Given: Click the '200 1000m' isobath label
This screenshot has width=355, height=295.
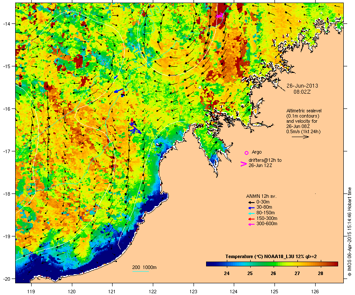Looking at the screenshot, I should click(x=144, y=267).
